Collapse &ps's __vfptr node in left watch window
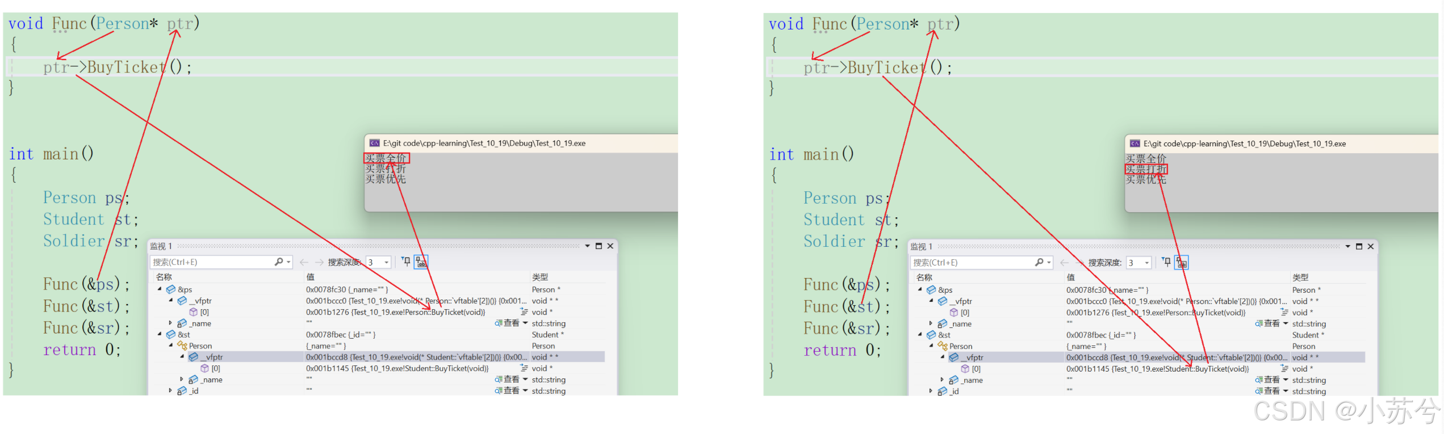 171,300
